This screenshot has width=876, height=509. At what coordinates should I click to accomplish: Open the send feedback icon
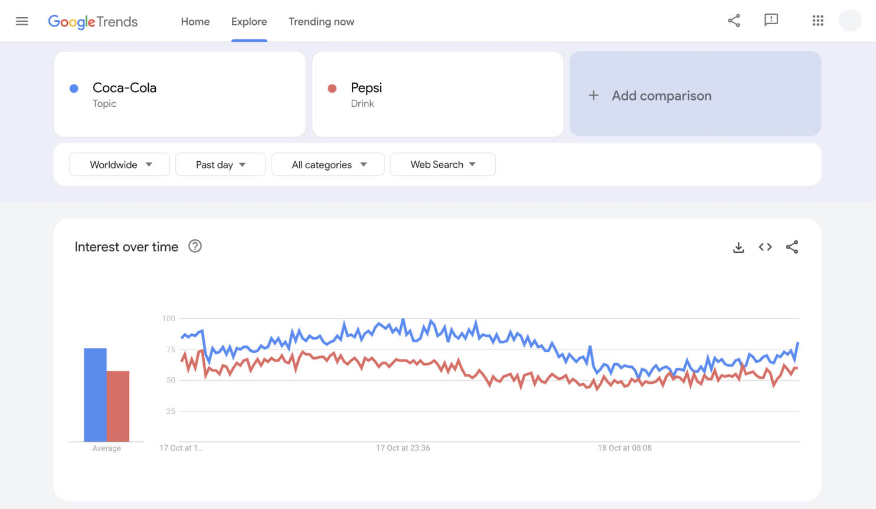(771, 21)
